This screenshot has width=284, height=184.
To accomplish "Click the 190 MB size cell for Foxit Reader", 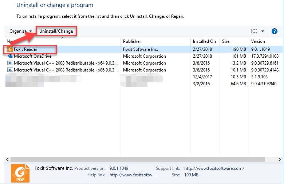I will coord(239,49).
